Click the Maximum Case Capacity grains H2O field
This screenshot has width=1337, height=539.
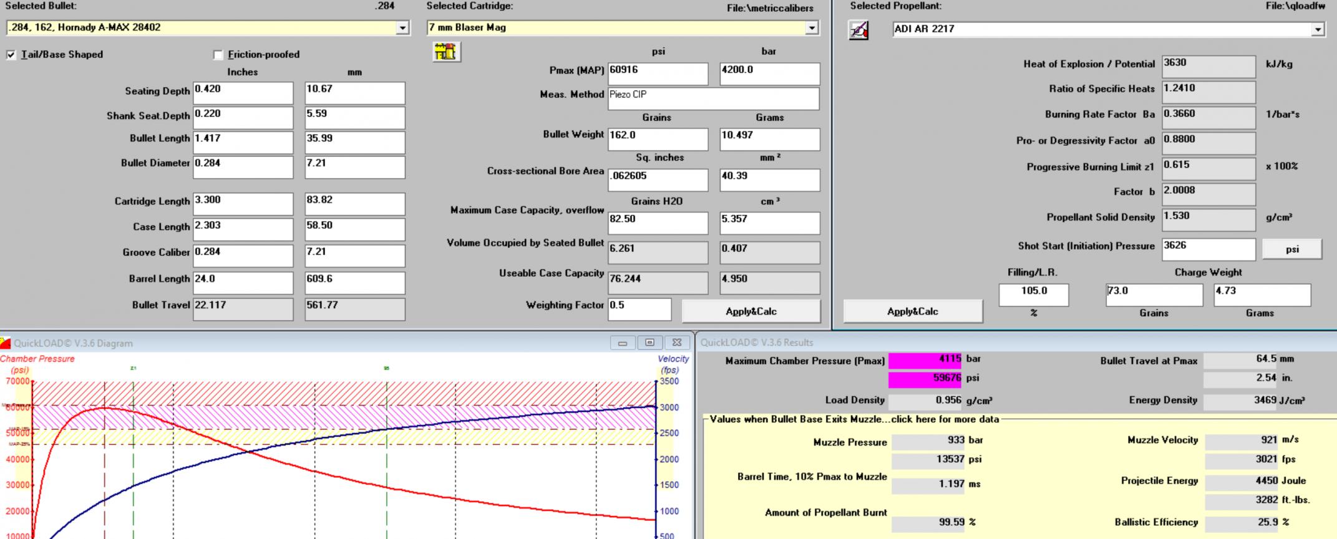coord(658,223)
